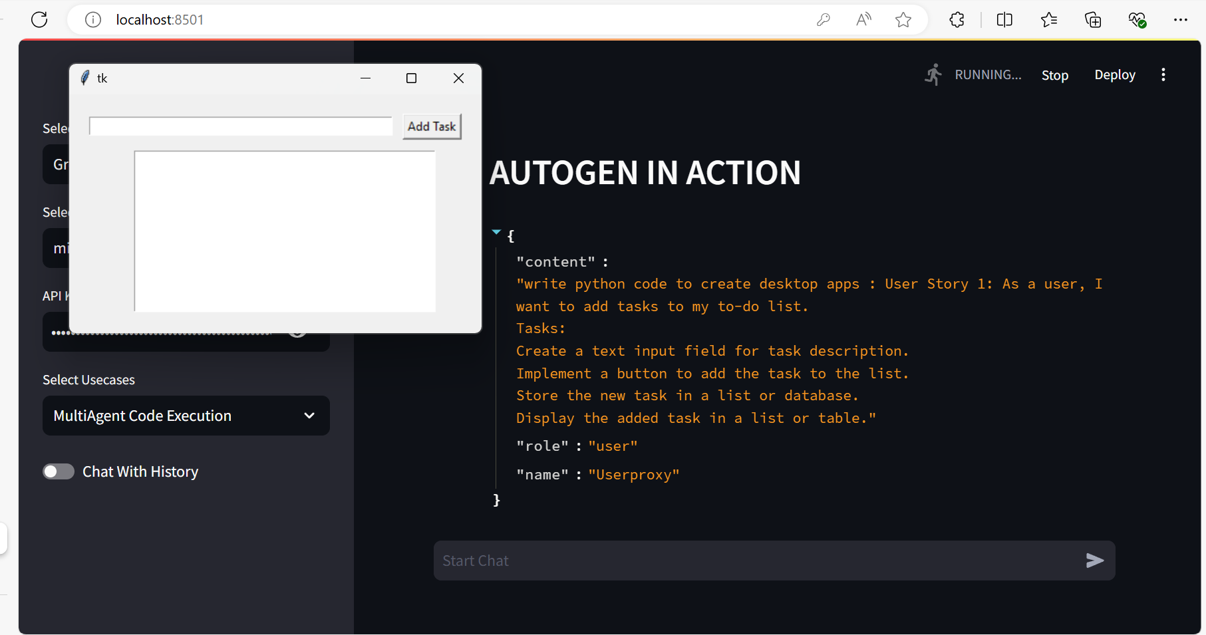Open the site information icon
The image size is (1206, 635).
click(93, 20)
